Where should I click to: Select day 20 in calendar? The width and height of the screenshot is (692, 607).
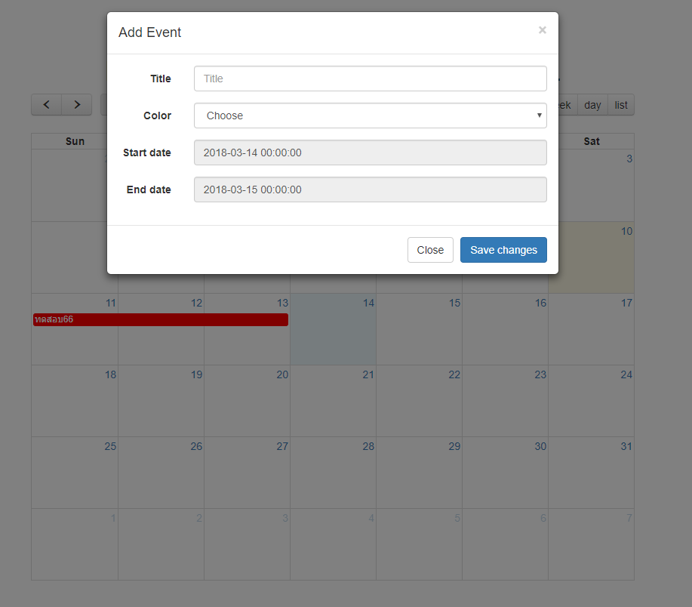click(248, 401)
